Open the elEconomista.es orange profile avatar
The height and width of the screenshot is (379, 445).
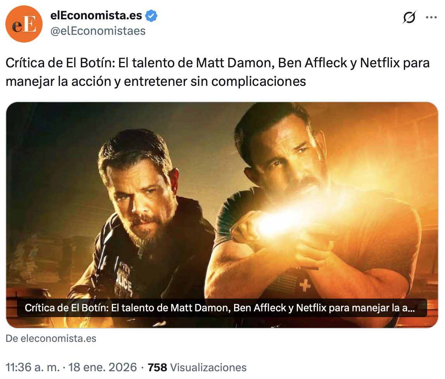pos(24,24)
